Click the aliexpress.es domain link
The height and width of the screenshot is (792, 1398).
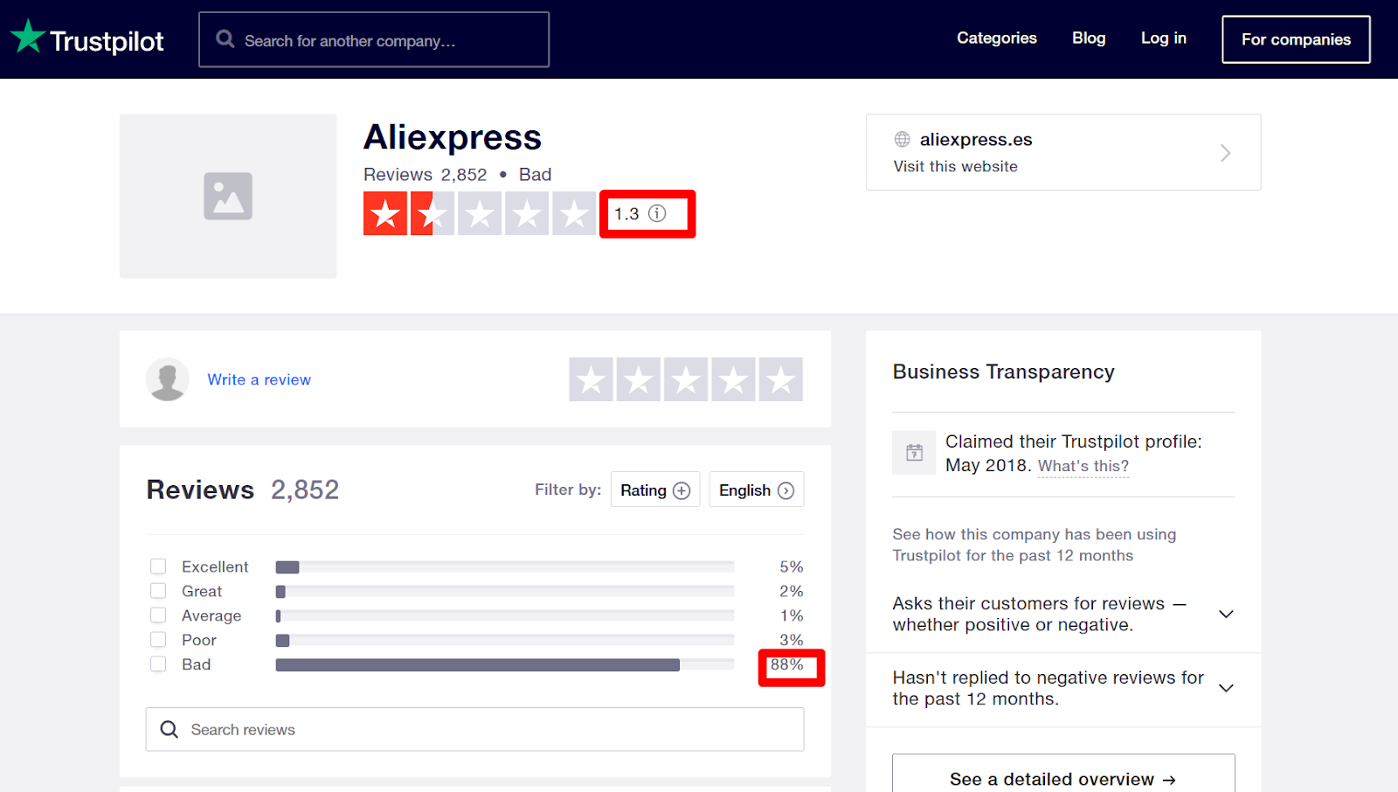tap(976, 140)
